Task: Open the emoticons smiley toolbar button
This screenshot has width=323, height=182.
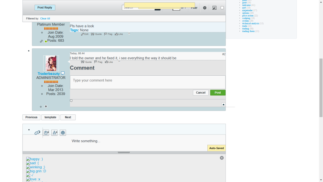Action: 63,133
